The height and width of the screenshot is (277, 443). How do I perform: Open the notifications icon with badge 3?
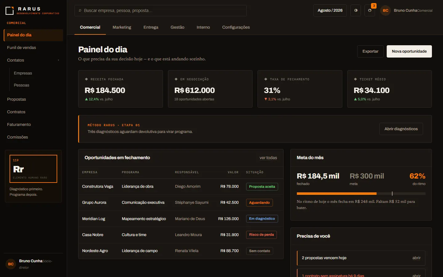(370, 10)
